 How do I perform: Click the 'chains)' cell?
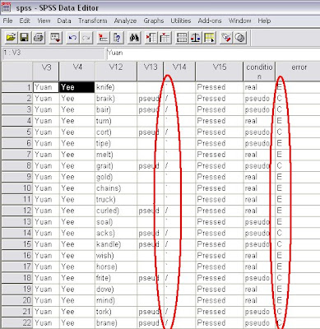tap(116, 188)
